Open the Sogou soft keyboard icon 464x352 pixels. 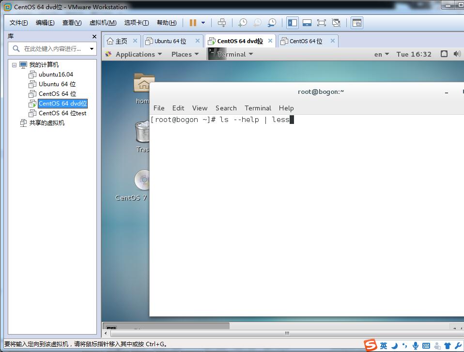pyautogui.click(x=426, y=346)
